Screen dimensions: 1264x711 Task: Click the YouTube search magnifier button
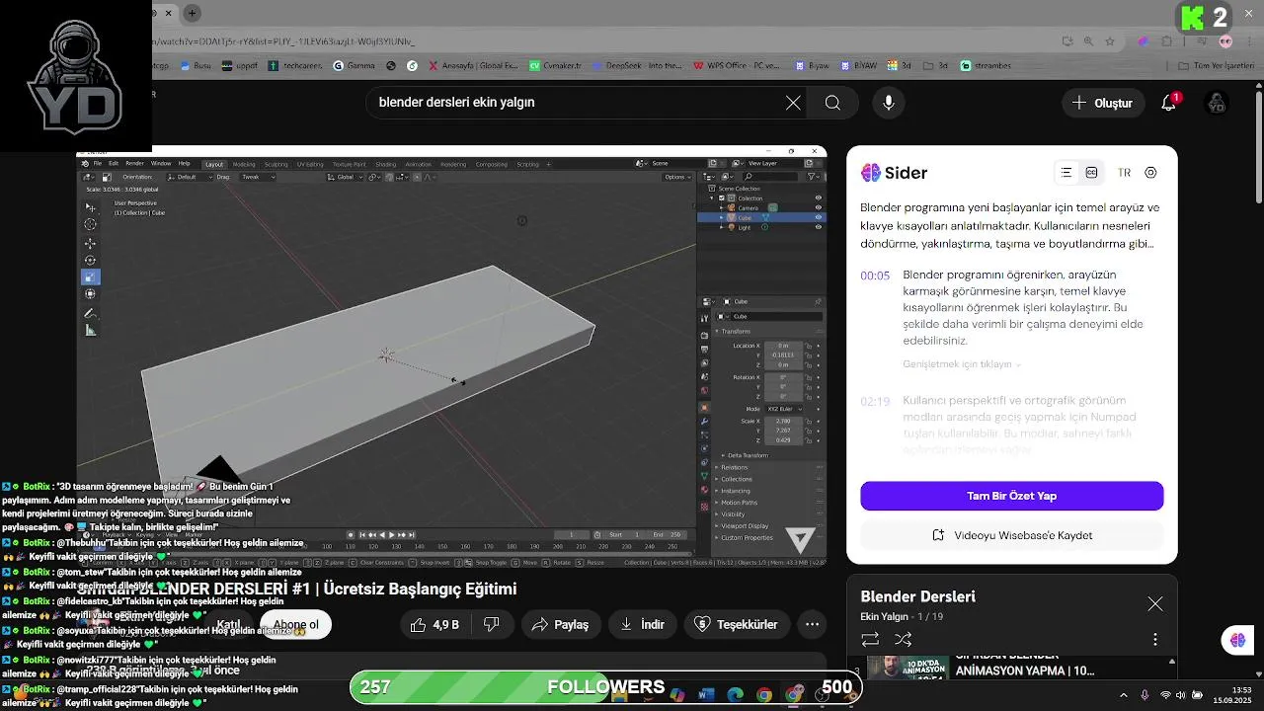832,103
